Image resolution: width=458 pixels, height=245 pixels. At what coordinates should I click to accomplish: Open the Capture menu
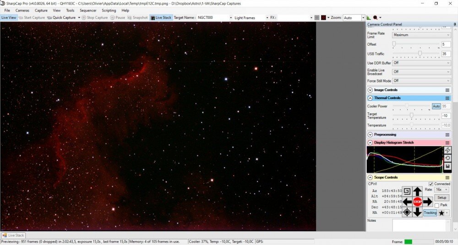tap(41, 11)
